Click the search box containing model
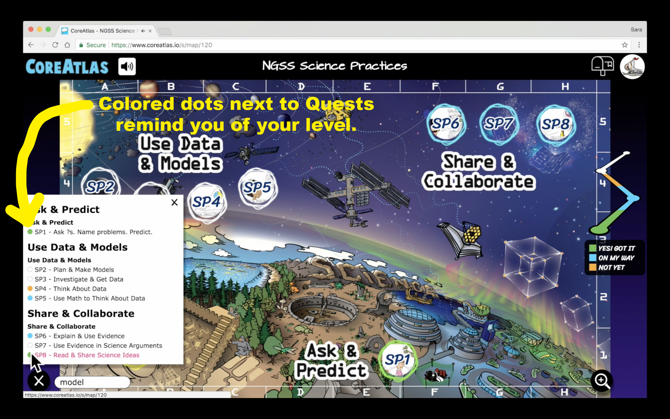 point(92,382)
